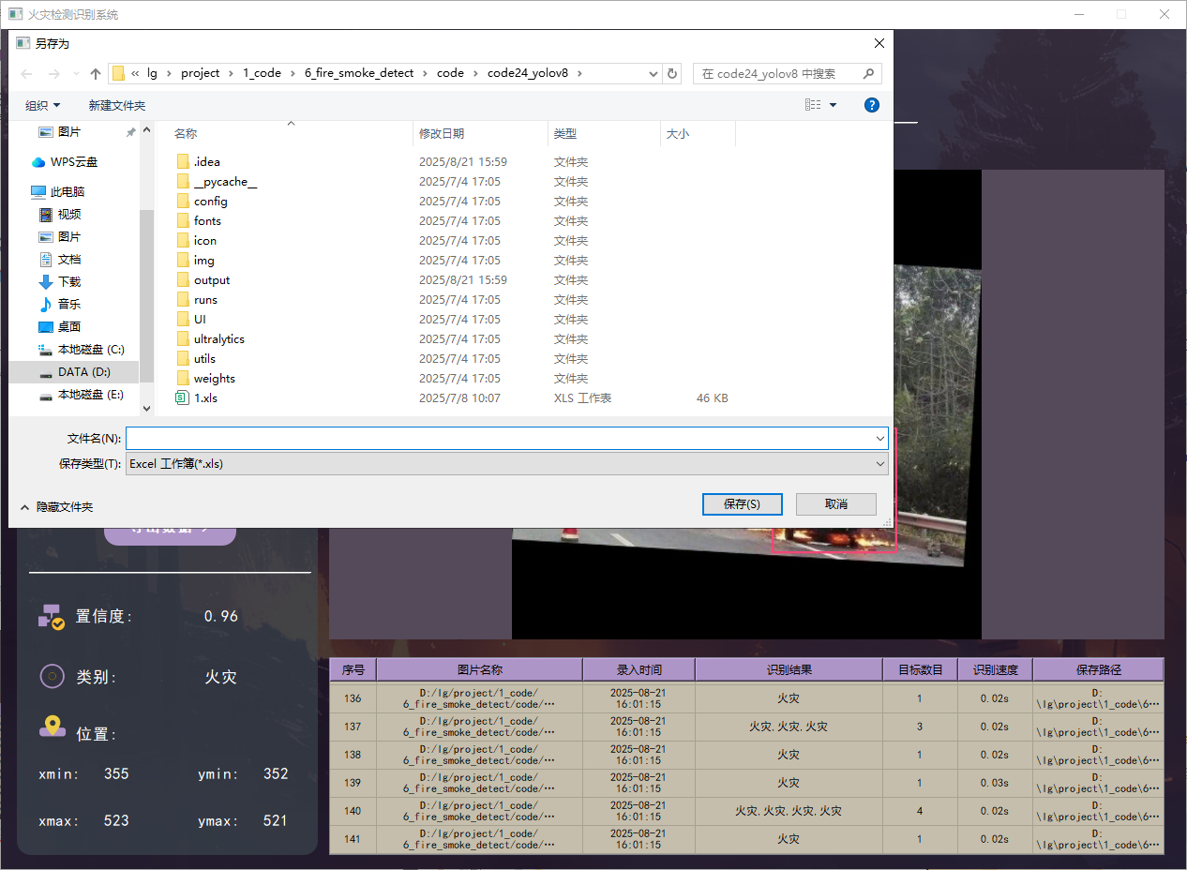Navigate up one folder level
The image size is (1187, 870).
[95, 73]
